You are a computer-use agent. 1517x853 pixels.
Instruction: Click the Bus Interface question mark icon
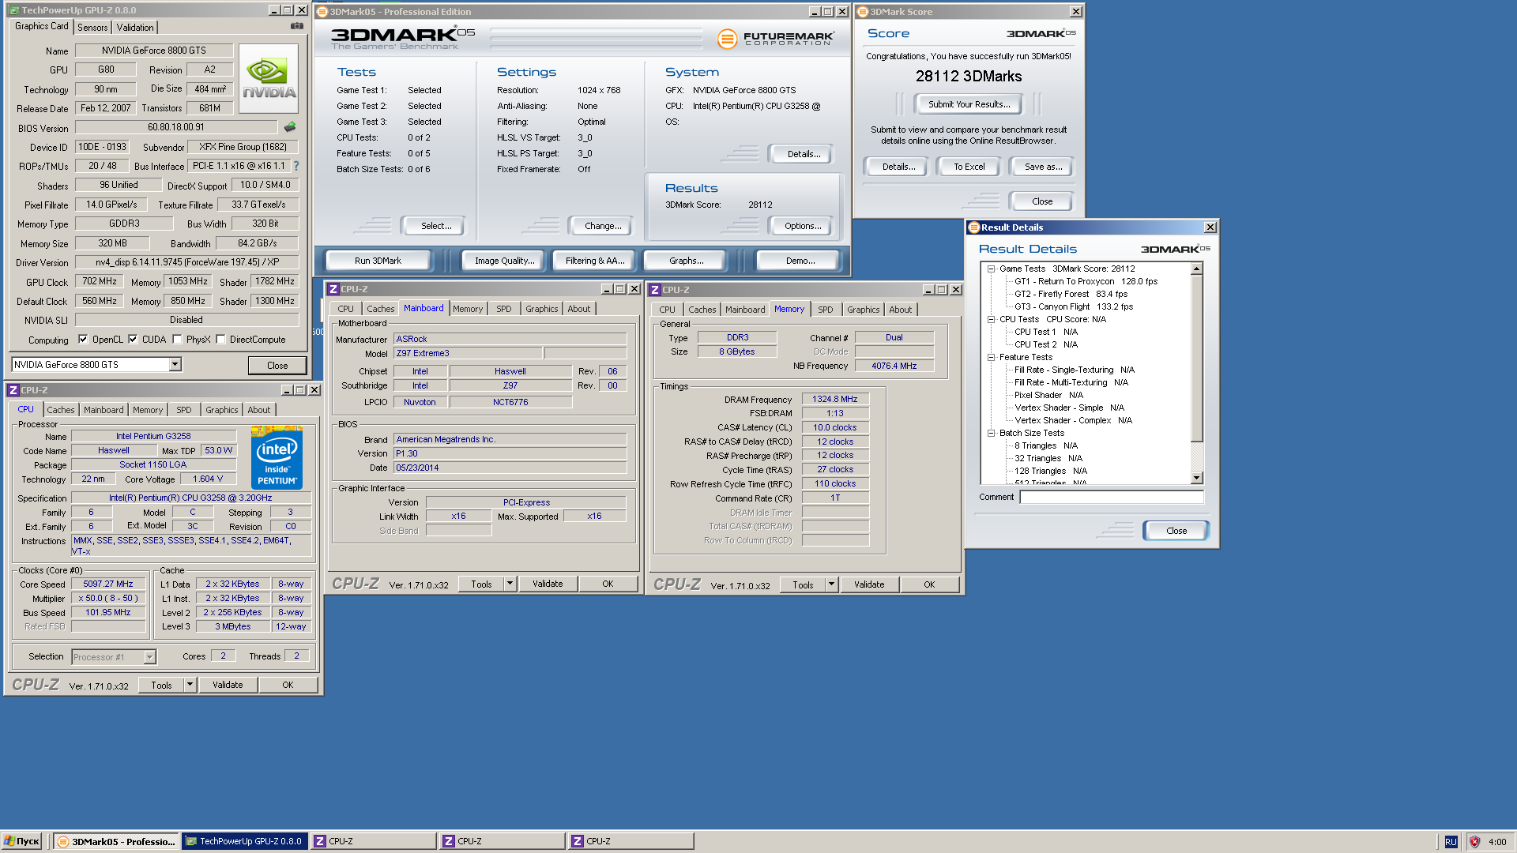296,166
